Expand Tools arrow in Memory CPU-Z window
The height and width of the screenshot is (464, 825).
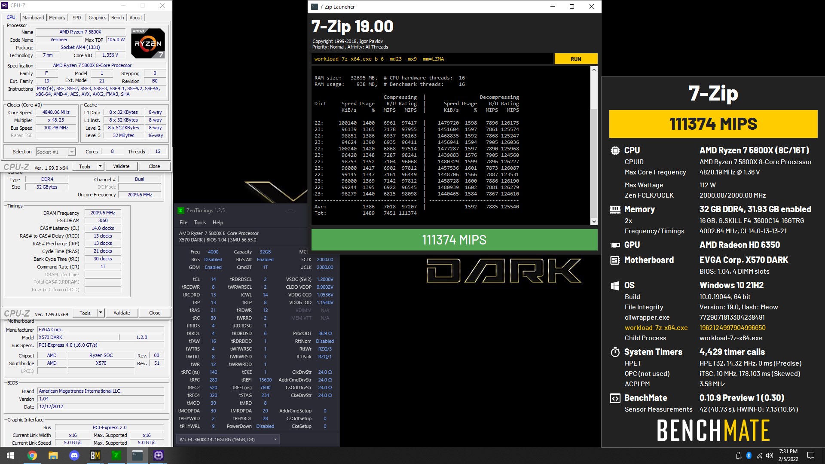click(x=101, y=313)
